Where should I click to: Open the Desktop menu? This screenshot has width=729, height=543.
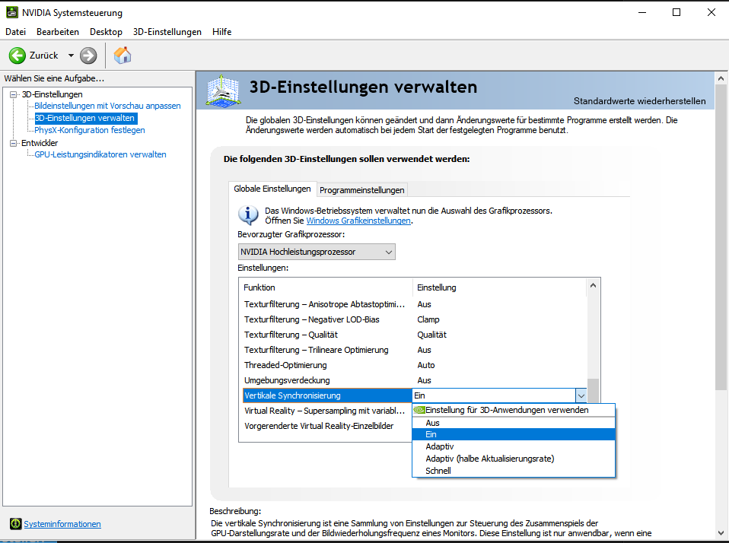(106, 32)
